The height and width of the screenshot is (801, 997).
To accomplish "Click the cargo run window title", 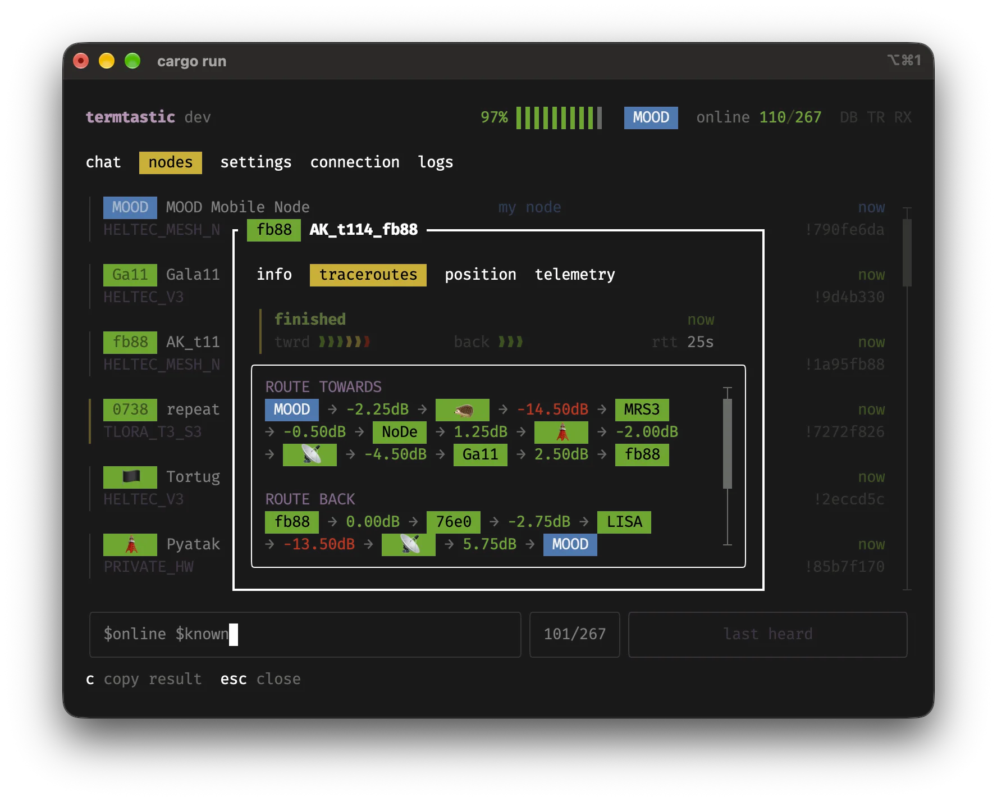I will click(x=191, y=61).
